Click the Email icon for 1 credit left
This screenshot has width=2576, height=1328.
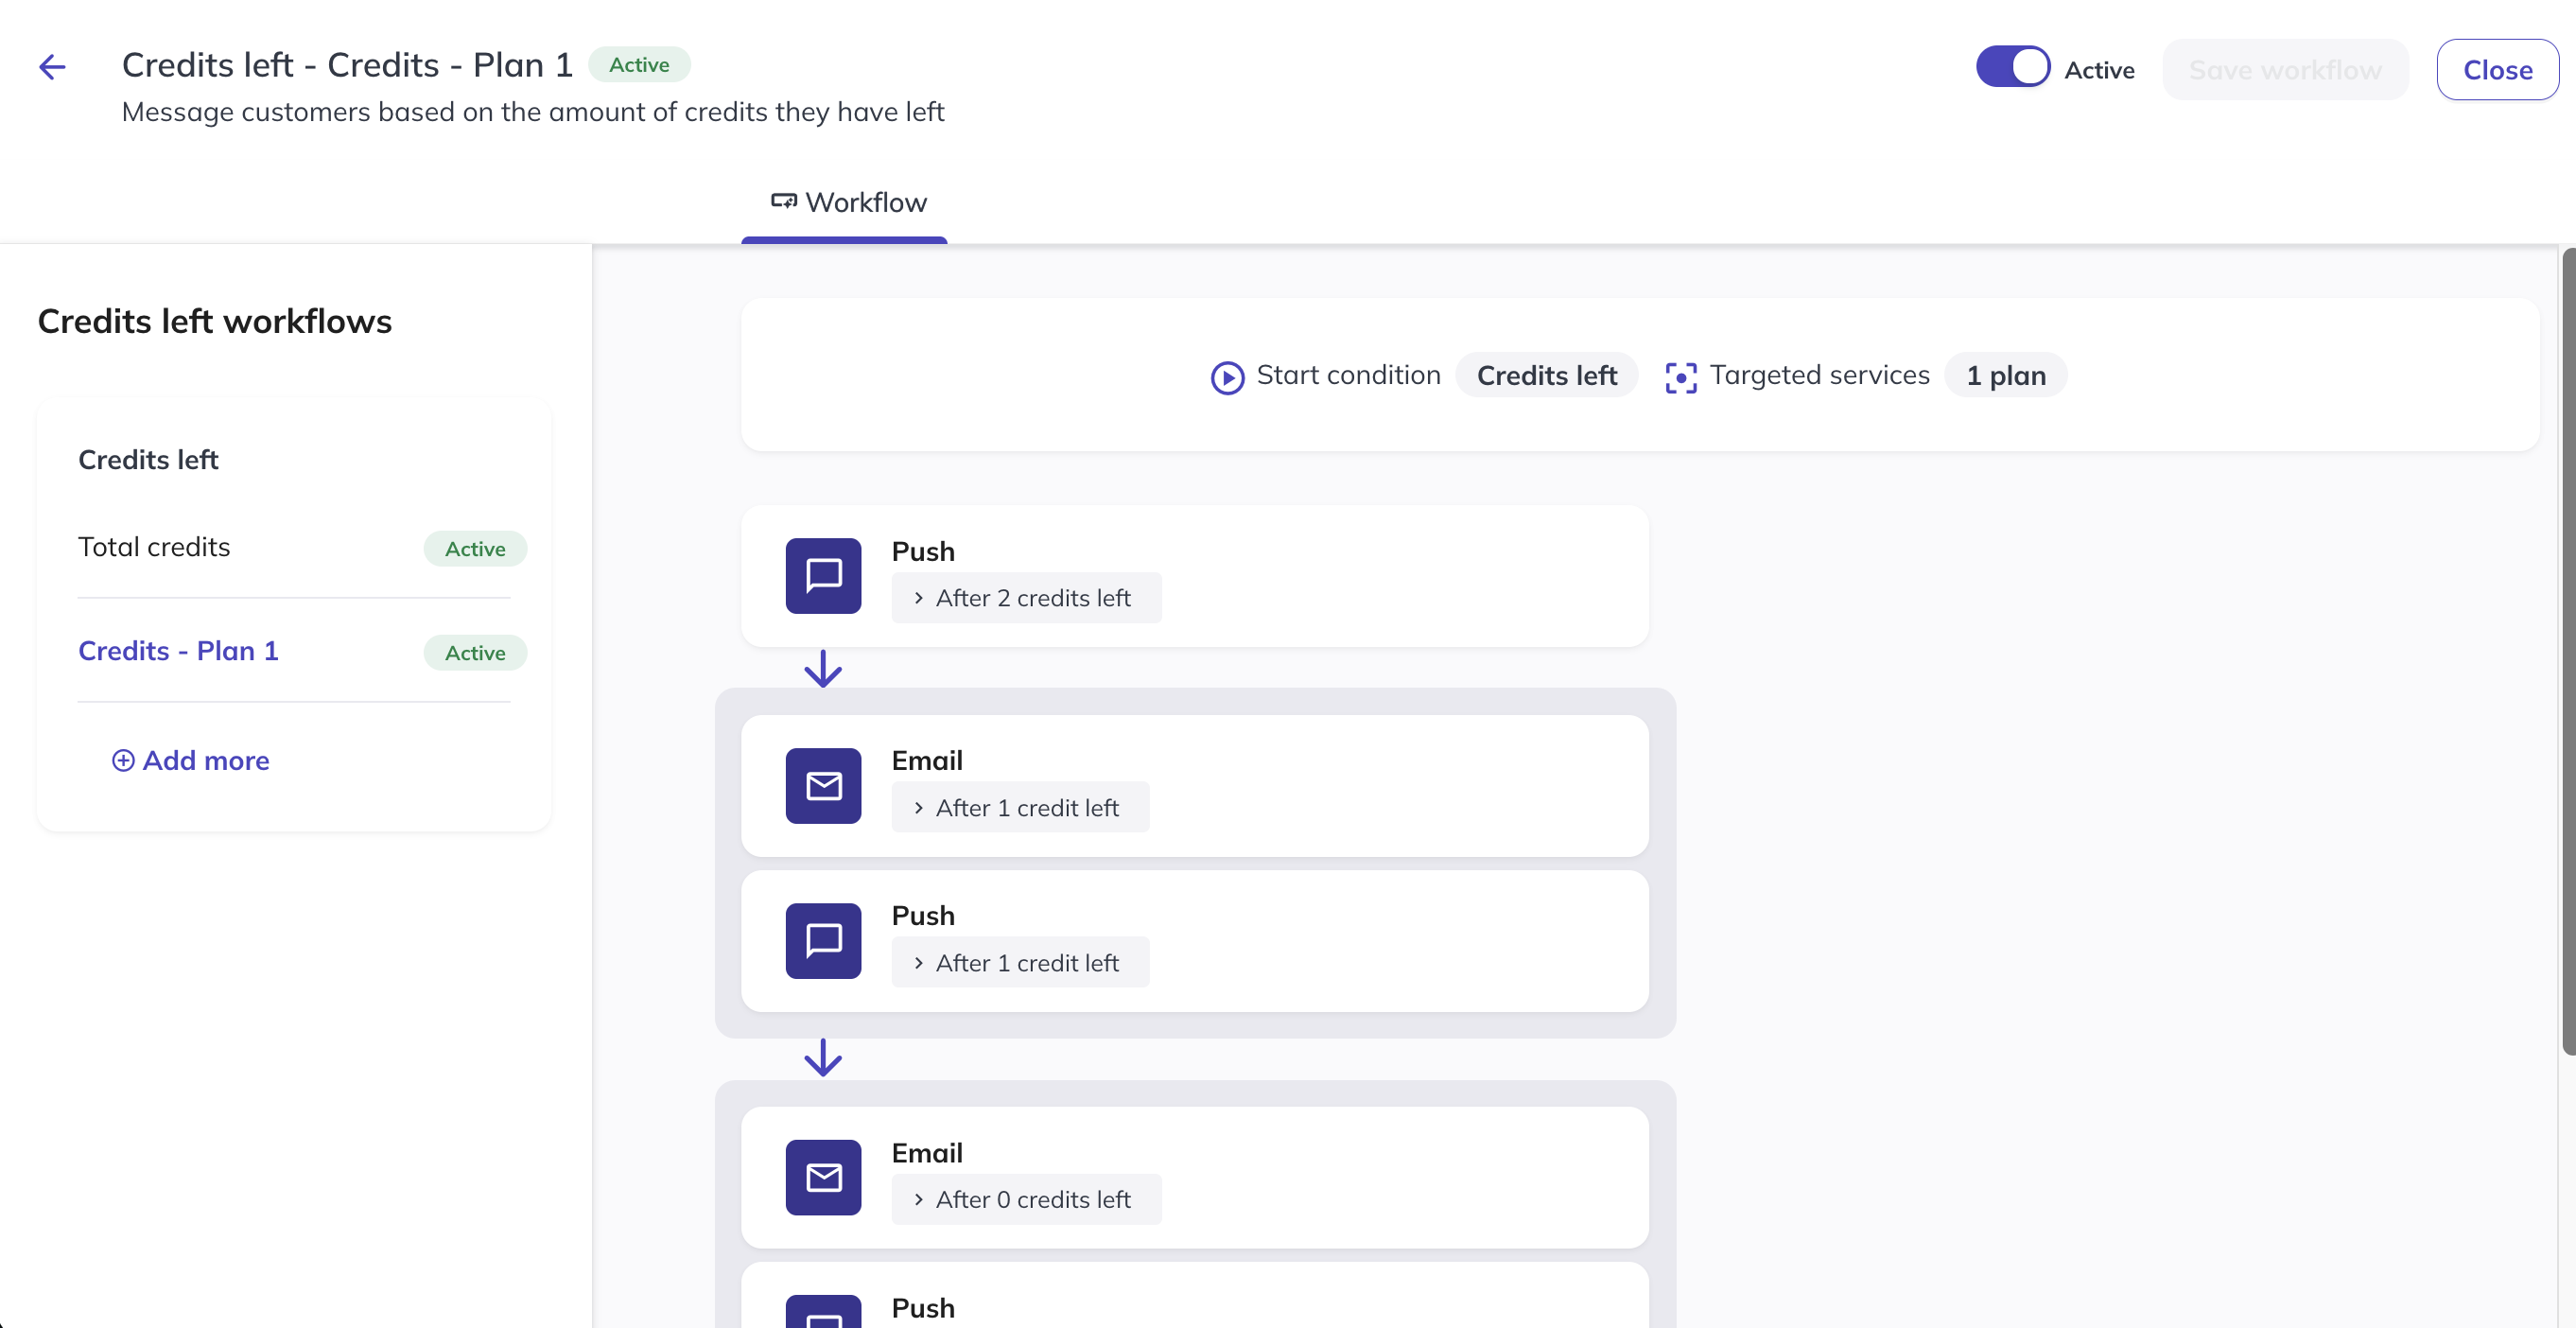coord(823,786)
